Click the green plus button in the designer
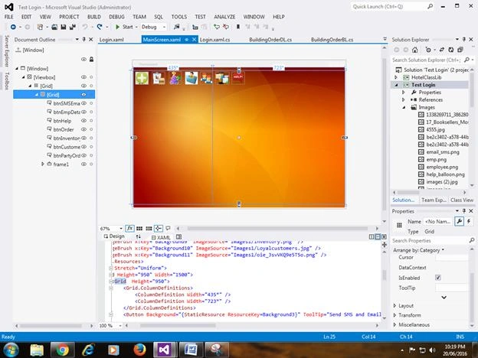Image resolution: width=478 pixels, height=358 pixels. [x=142, y=78]
